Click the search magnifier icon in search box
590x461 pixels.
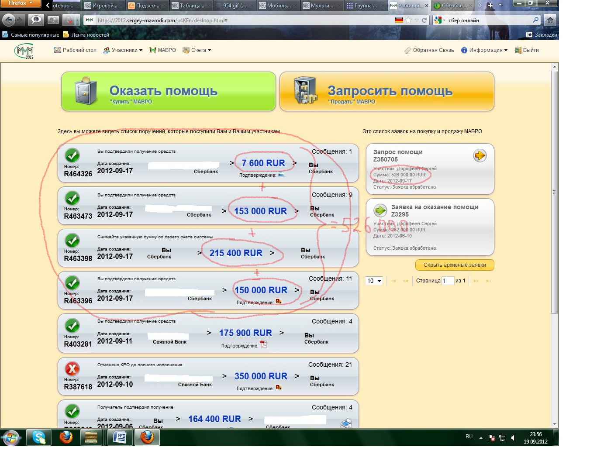(x=535, y=20)
